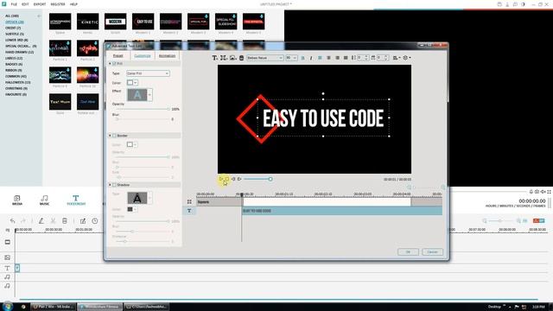Collapse the Fill section arrow

click(110, 63)
